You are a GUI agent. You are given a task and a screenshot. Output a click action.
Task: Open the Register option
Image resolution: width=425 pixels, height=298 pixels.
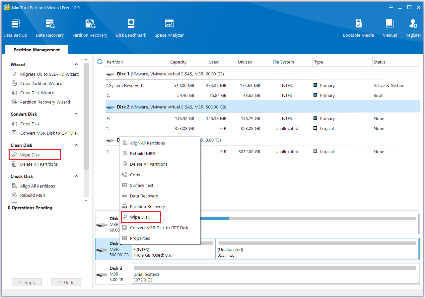[x=413, y=28]
